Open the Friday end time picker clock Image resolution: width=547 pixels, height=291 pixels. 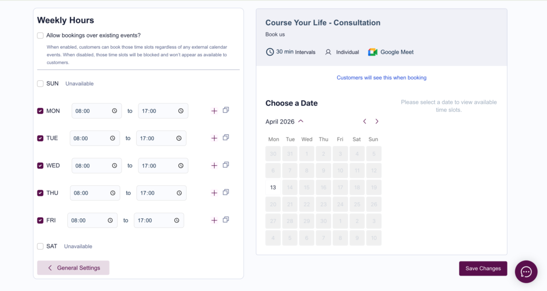click(x=176, y=220)
